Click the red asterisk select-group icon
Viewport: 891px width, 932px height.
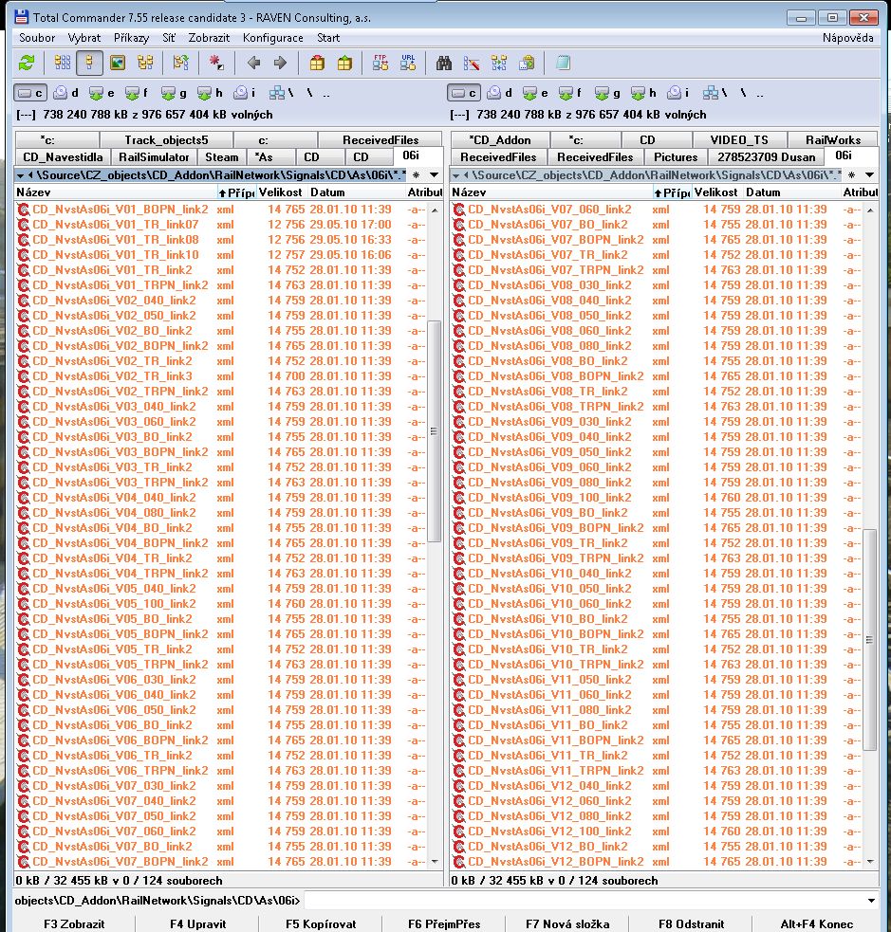pos(216,63)
